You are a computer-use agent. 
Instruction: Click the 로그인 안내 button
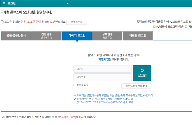(x=77, y=22)
